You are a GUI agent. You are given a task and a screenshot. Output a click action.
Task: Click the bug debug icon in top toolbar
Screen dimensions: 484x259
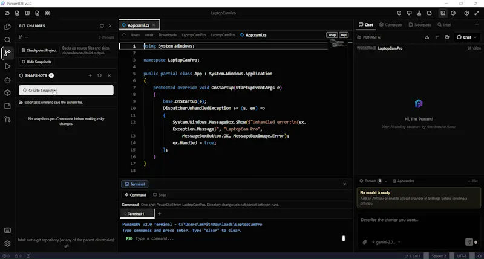[47, 13]
